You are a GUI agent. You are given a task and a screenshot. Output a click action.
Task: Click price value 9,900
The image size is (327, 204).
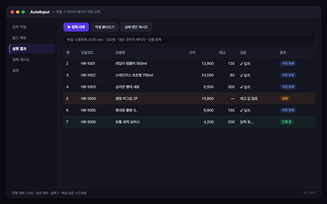209,110
